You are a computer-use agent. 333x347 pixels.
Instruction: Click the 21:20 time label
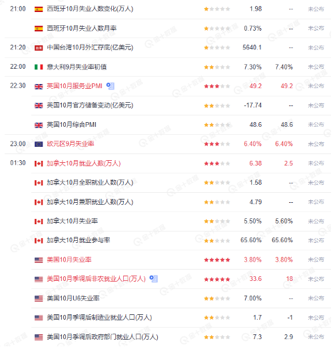click(18, 47)
